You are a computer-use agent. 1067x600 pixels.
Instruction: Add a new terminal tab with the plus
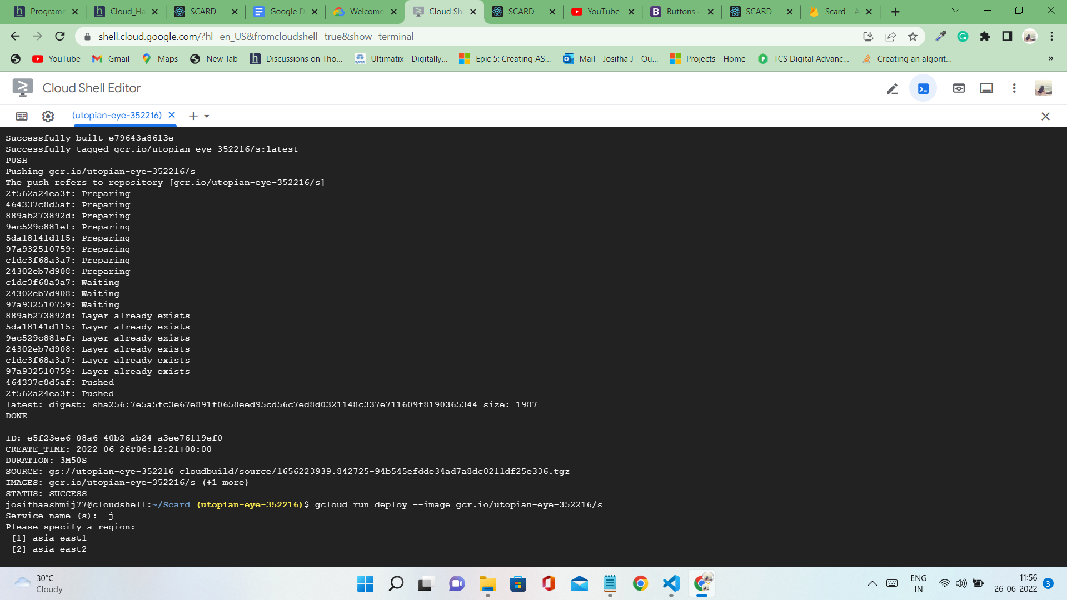[193, 116]
